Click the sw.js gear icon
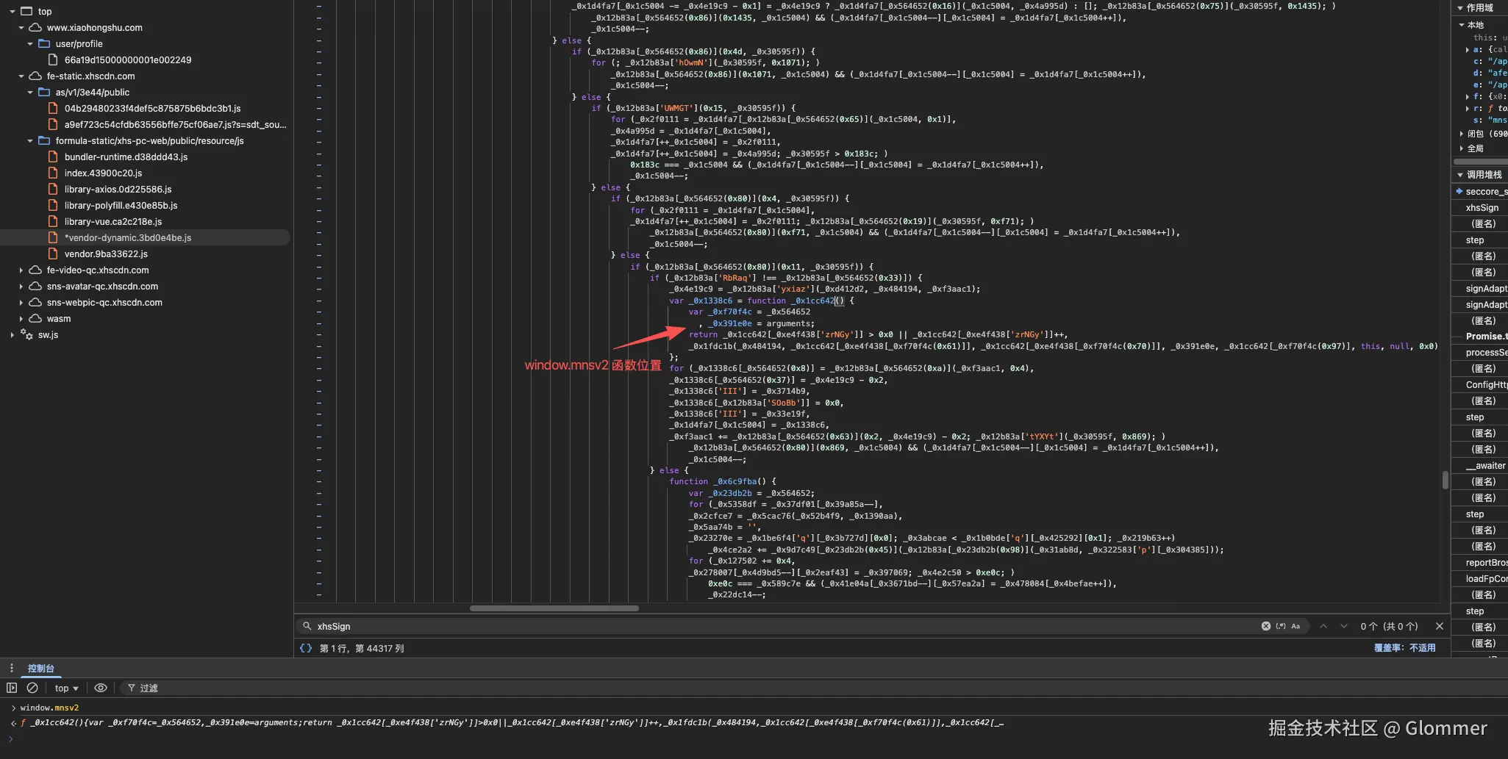Viewport: 1508px width, 759px height. tap(26, 334)
